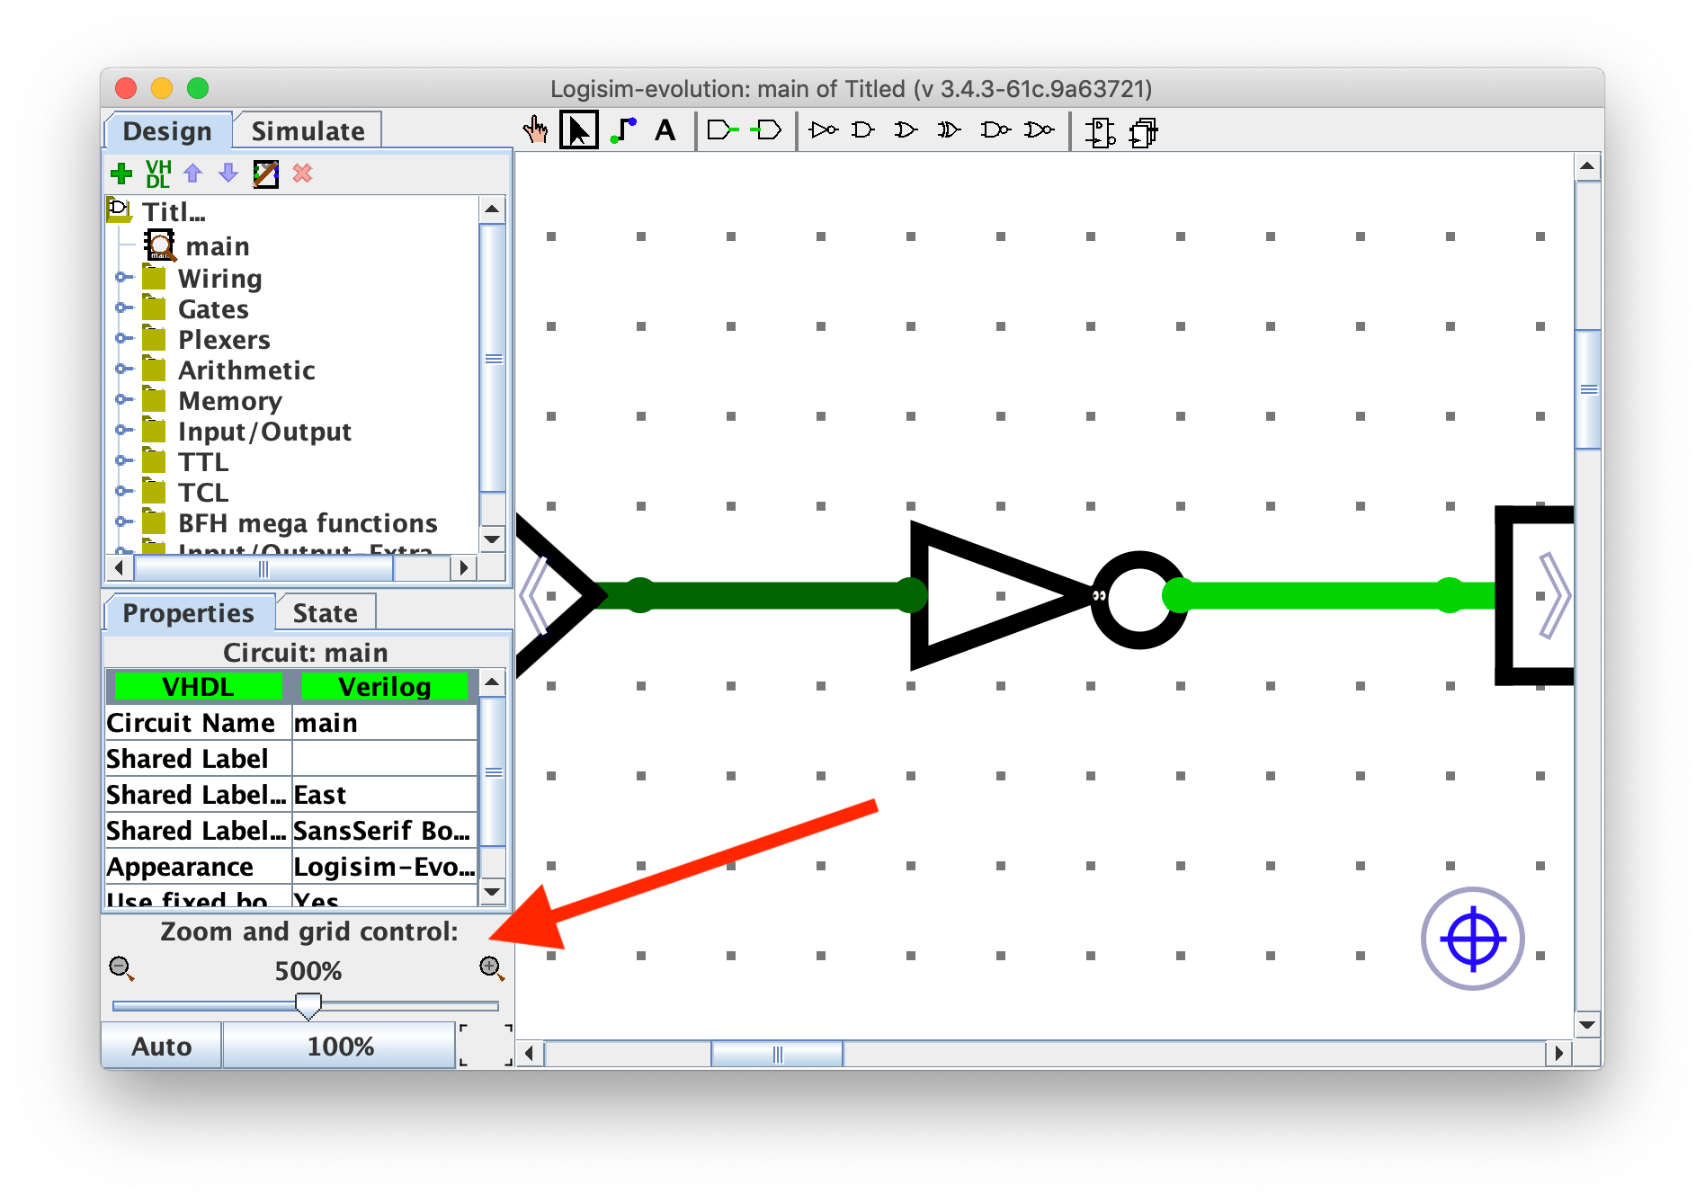Delete the current circuit with the X icon
Viewport: 1705px width, 1203px height.
click(x=304, y=174)
